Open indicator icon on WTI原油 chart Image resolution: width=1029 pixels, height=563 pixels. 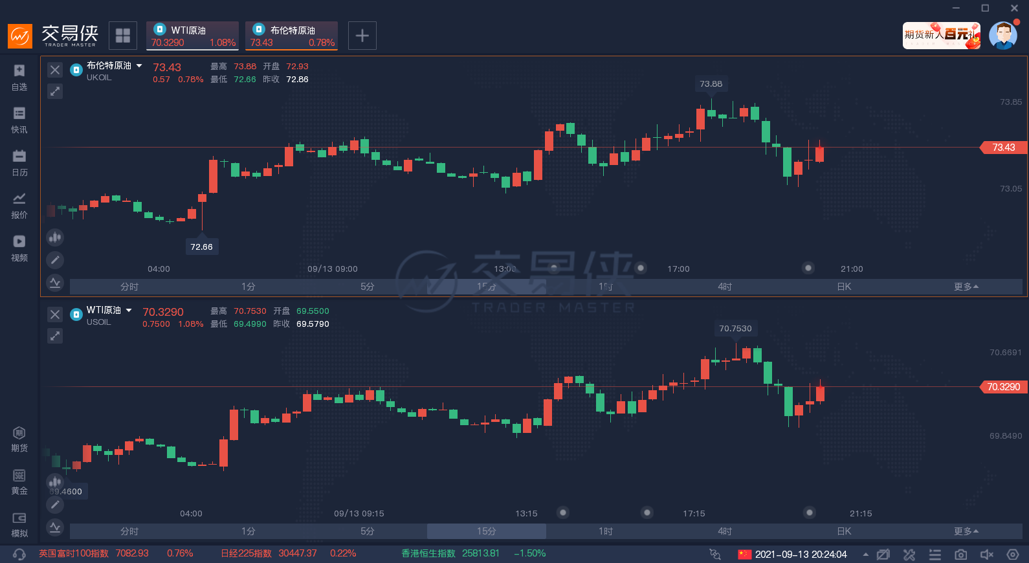coord(55,527)
